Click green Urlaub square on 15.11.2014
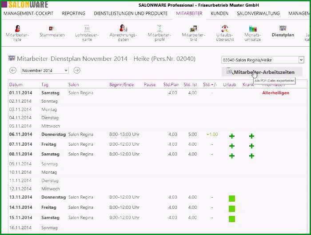Screen dimensions: 311x235 click(232, 219)
